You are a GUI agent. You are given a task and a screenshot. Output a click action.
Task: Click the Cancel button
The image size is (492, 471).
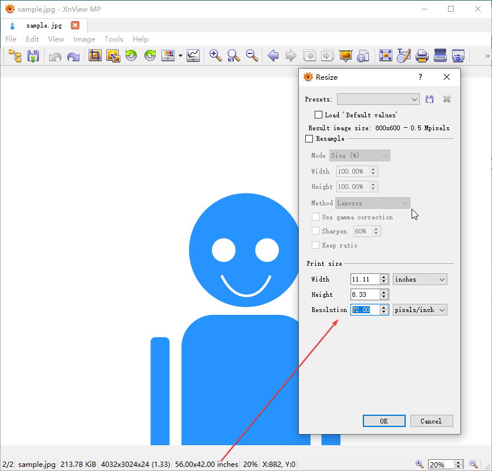click(x=431, y=421)
